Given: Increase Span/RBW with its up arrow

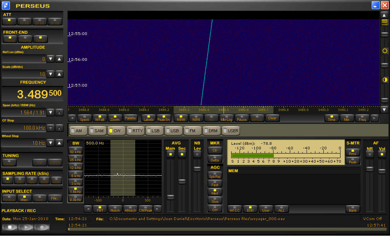Looking at the screenshot, I should [x=59, y=112].
